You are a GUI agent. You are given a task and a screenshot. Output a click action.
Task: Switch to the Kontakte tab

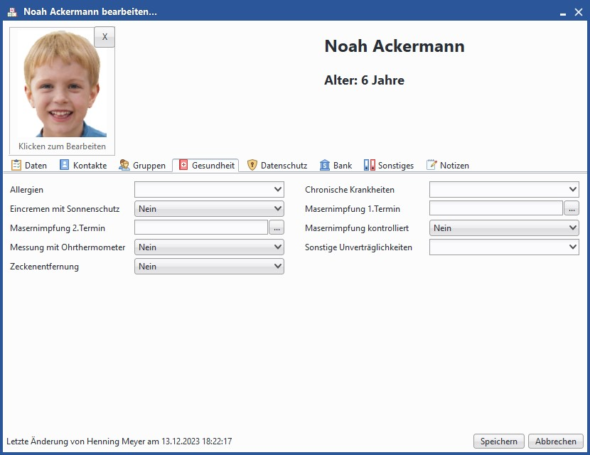[83, 165]
